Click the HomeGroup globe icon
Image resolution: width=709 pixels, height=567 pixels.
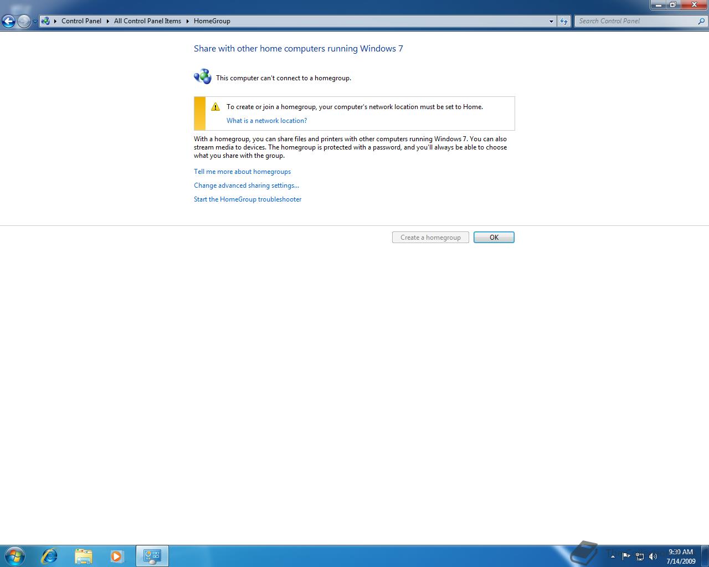203,76
